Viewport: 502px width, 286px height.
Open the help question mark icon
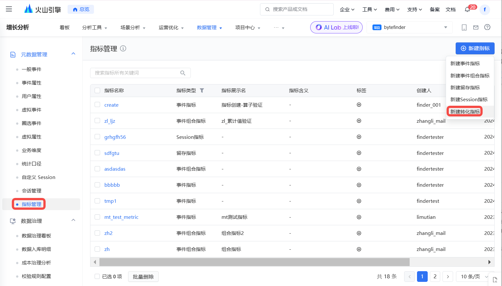[487, 27]
